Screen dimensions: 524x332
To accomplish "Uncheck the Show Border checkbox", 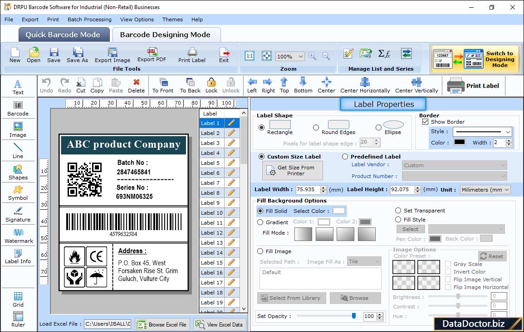I will click(426, 122).
